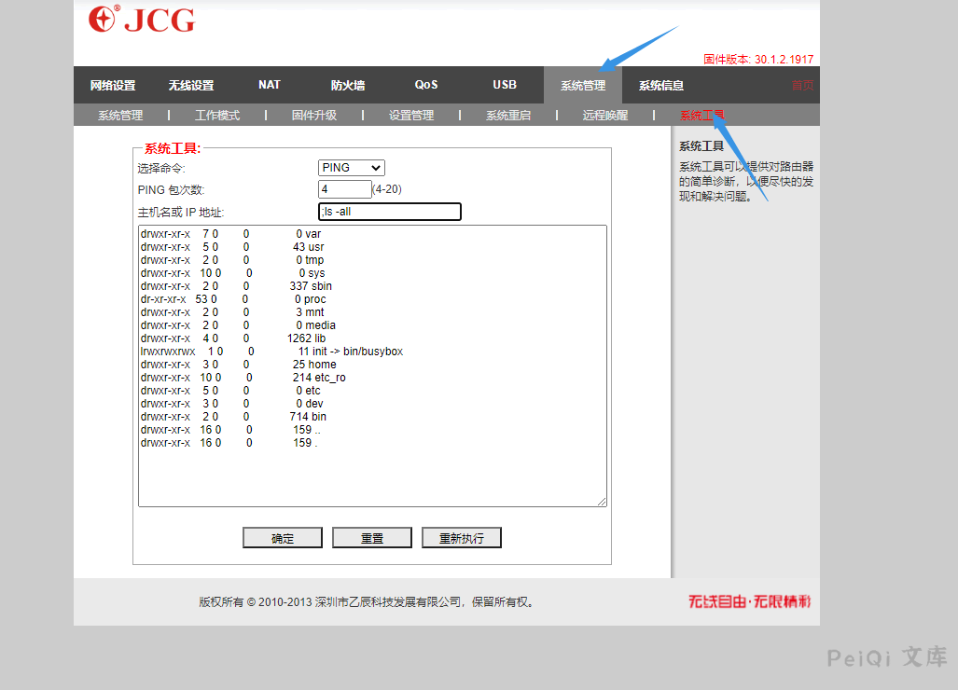The width and height of the screenshot is (958, 690).
Task: Click the JCG logo
Action: click(142, 20)
